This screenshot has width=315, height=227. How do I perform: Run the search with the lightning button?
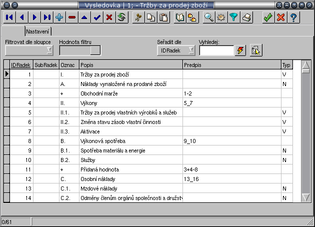point(240,50)
